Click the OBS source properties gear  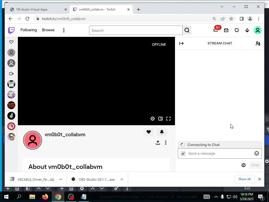click(x=82, y=188)
